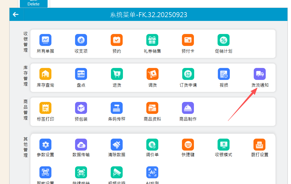Open the 促销计划 promotion plan icon

[224, 40]
